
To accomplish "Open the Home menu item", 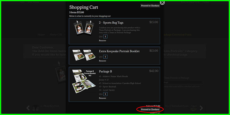I will 41,35.
